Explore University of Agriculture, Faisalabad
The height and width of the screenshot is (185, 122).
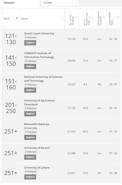click(x=30, y=114)
